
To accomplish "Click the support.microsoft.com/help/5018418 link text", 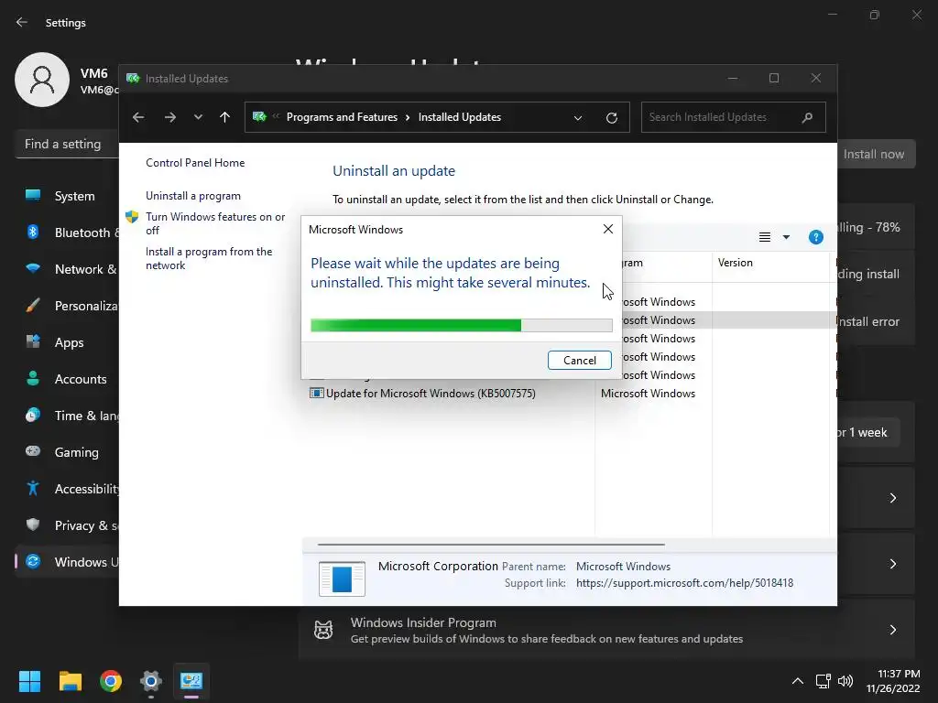I will tap(684, 583).
